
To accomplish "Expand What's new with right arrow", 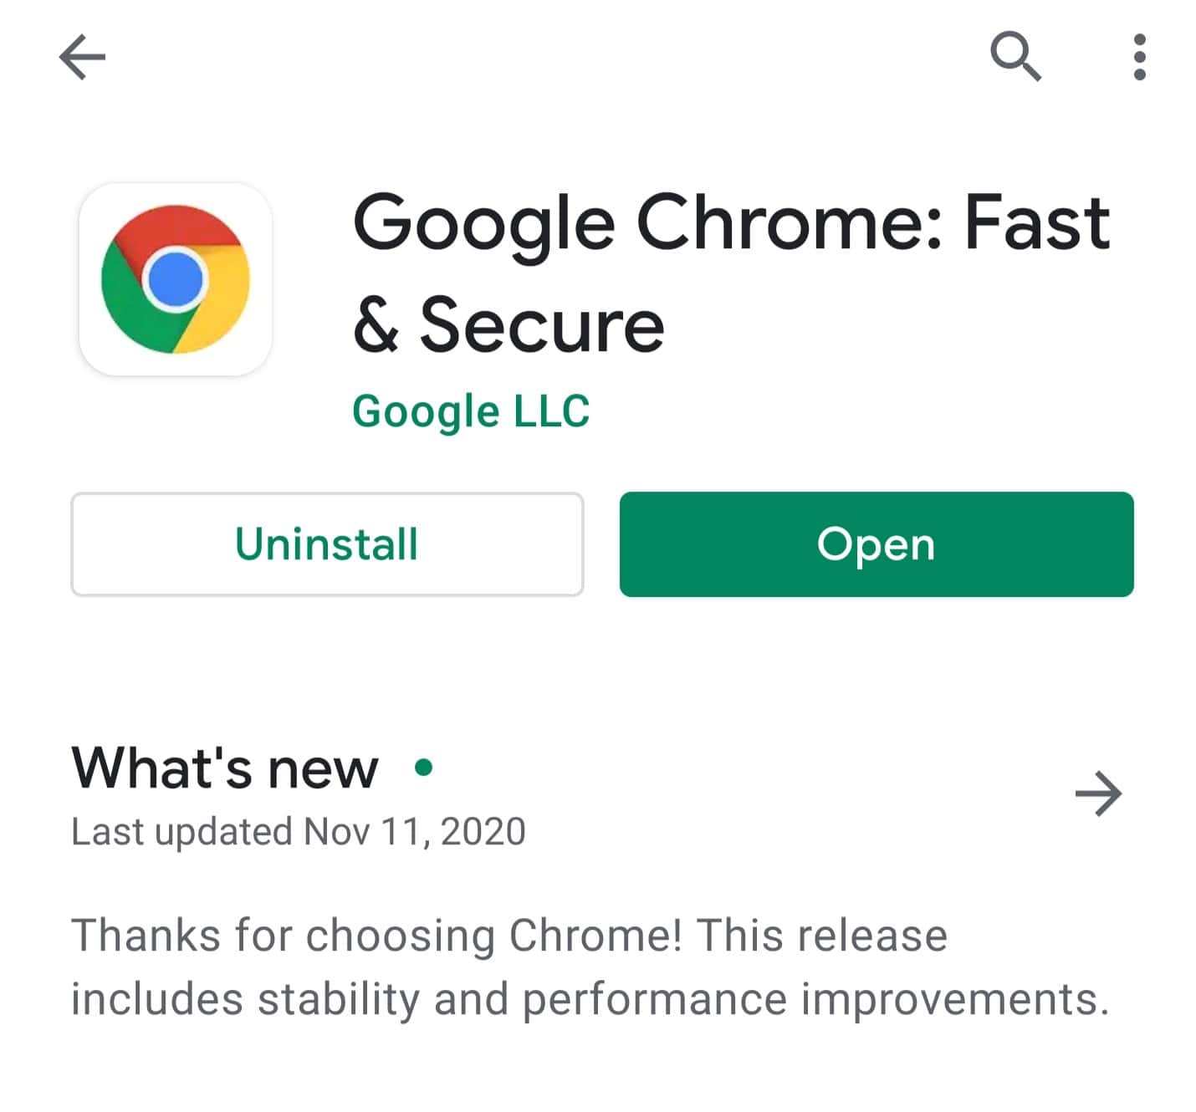I will [1098, 793].
